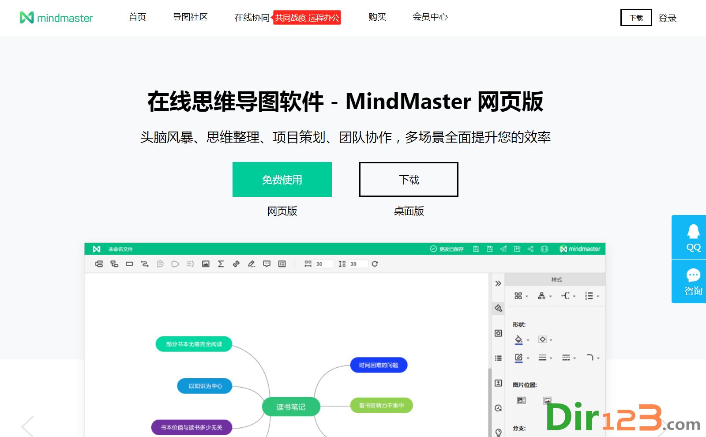Open the dashed line style dropdown

[x=569, y=358]
